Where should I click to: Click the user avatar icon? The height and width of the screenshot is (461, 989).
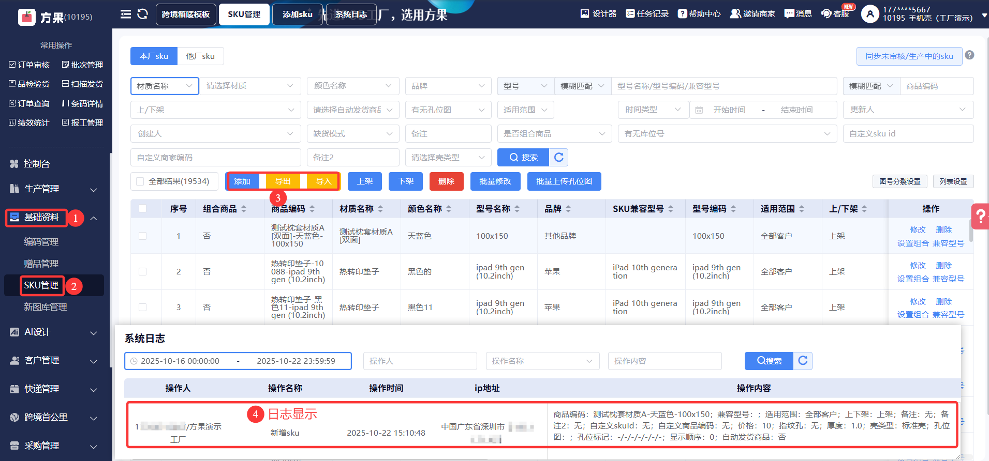click(870, 14)
